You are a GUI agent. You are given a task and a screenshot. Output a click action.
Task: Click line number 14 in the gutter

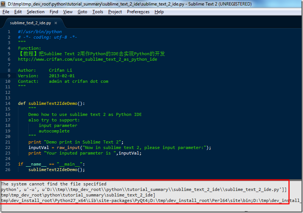[8, 103]
